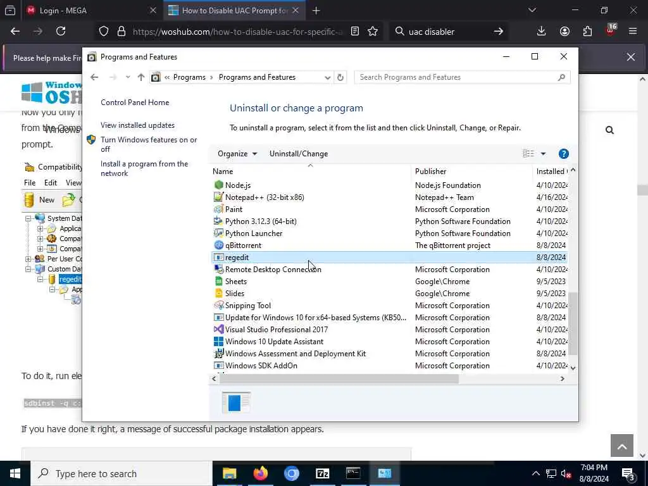Open Firefox account icon
Image resolution: width=648 pixels, height=486 pixels.
(x=564, y=32)
